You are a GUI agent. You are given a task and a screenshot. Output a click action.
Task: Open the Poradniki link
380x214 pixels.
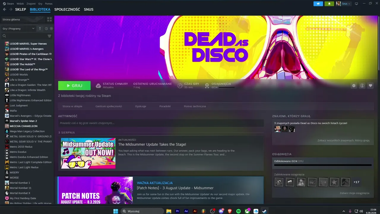pos(165,106)
